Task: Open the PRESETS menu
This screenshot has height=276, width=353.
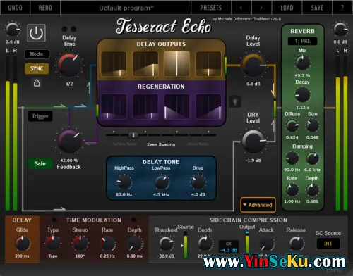Action: click(211, 8)
